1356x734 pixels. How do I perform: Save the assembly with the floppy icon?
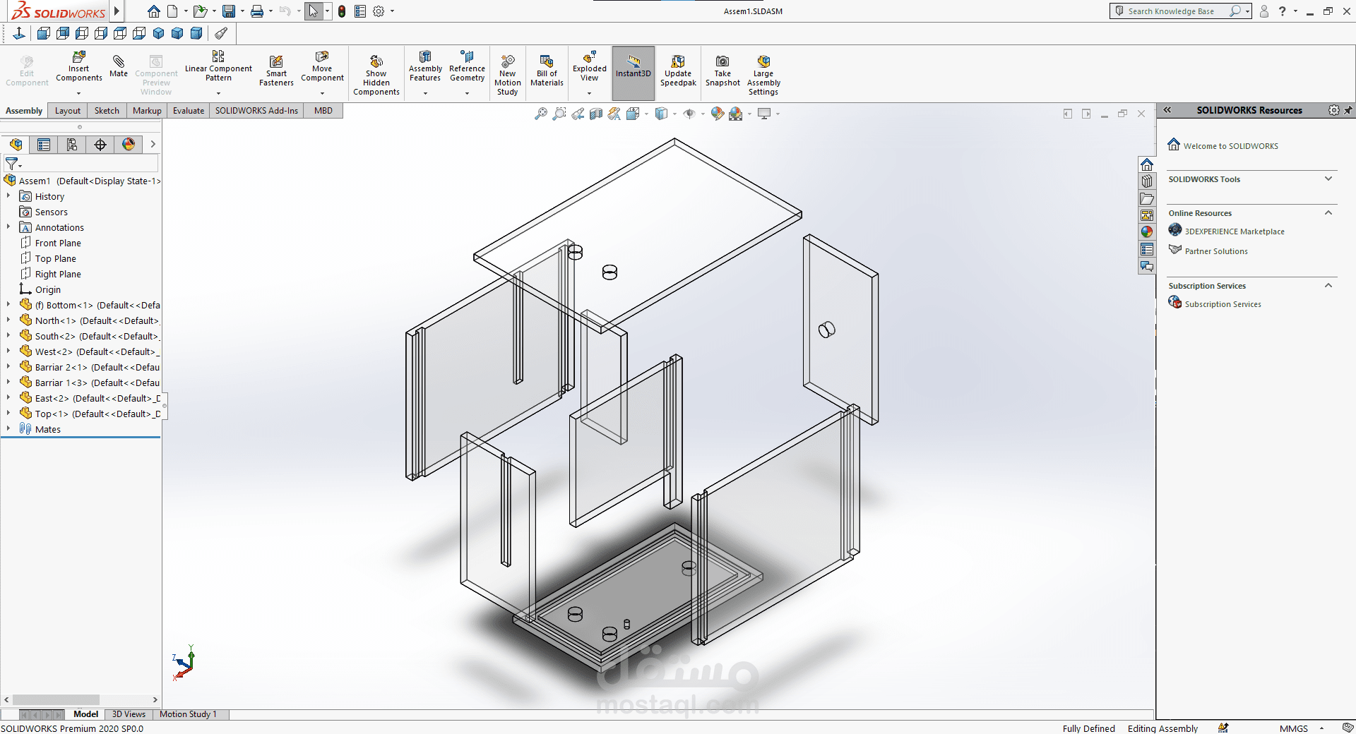tap(228, 11)
